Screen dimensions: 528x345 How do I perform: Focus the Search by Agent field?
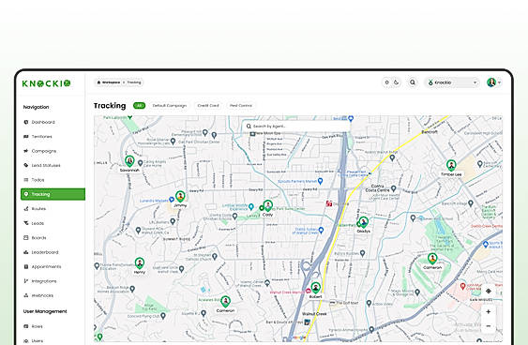click(x=296, y=127)
